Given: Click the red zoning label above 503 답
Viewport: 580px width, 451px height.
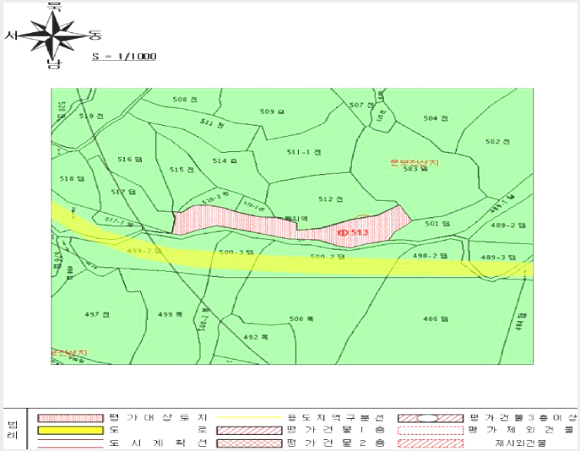Looking at the screenshot, I should pyautogui.click(x=415, y=162).
